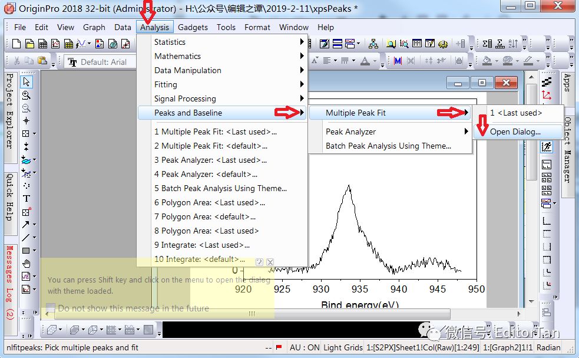Click the Statistics on Rows sigma icon

[x=500, y=44]
